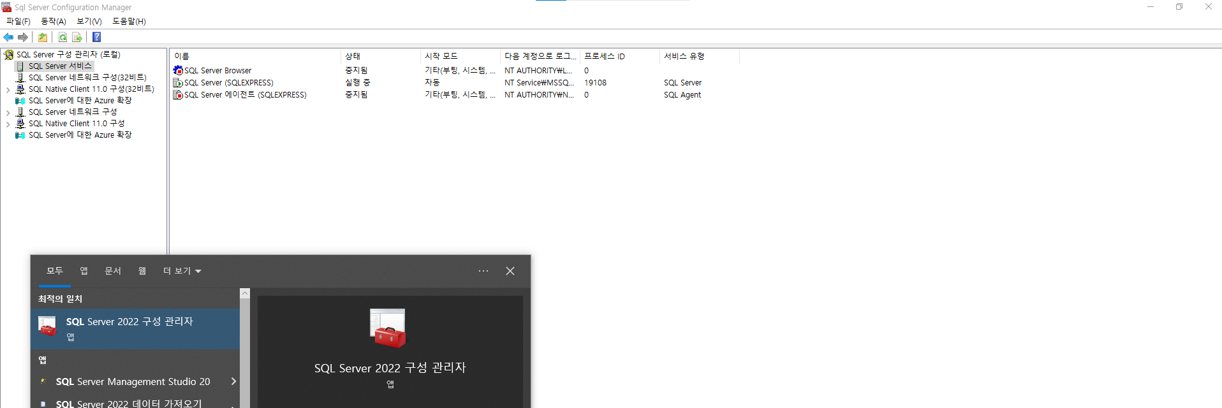Click the search results scrollbar track
The image size is (1222, 408).
coord(245,354)
